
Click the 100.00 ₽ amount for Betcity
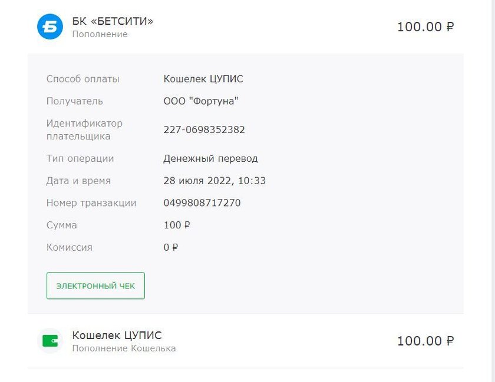425,27
